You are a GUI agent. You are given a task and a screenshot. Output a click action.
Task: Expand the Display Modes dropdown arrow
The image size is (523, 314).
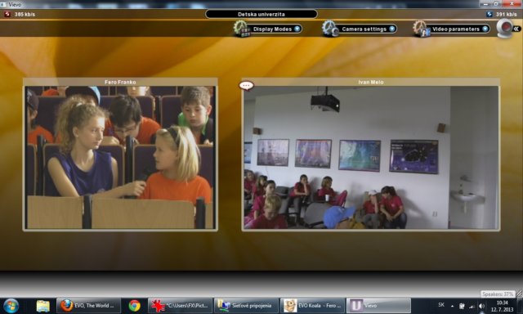(x=297, y=29)
